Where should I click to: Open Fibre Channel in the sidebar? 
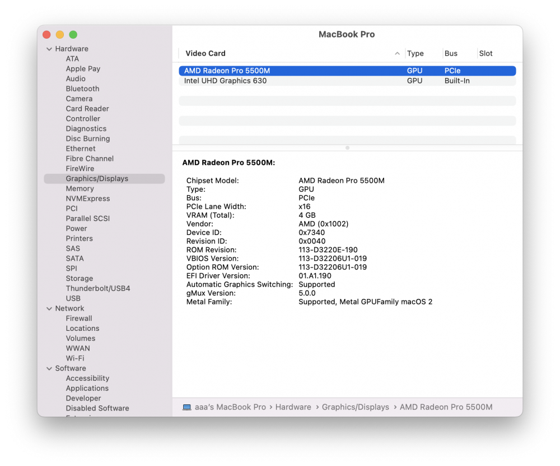pyautogui.click(x=90, y=159)
